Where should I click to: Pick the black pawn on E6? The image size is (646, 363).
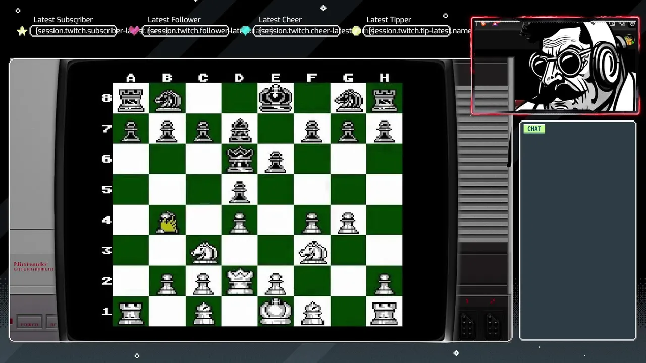tap(276, 161)
